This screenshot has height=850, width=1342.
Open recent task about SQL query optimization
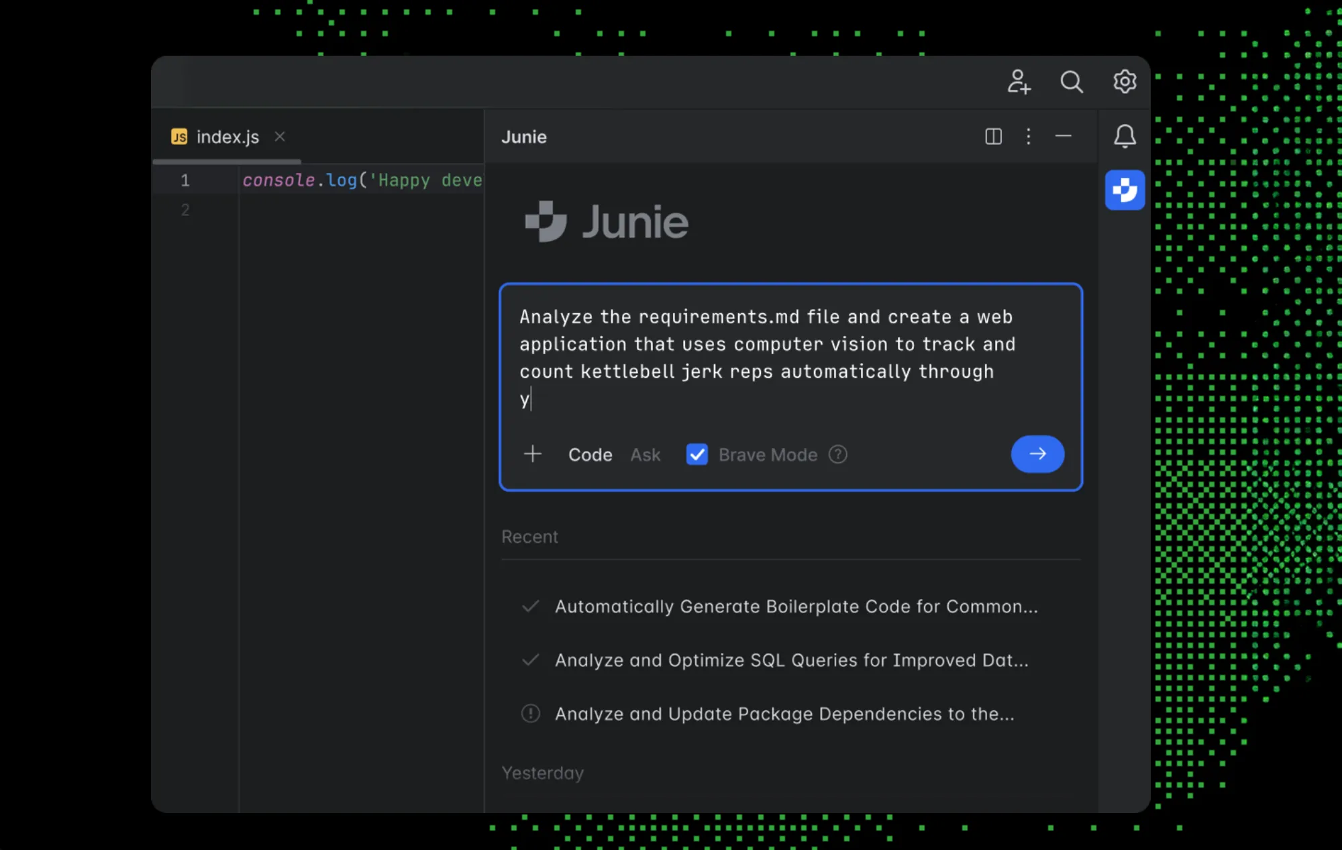[791, 660]
